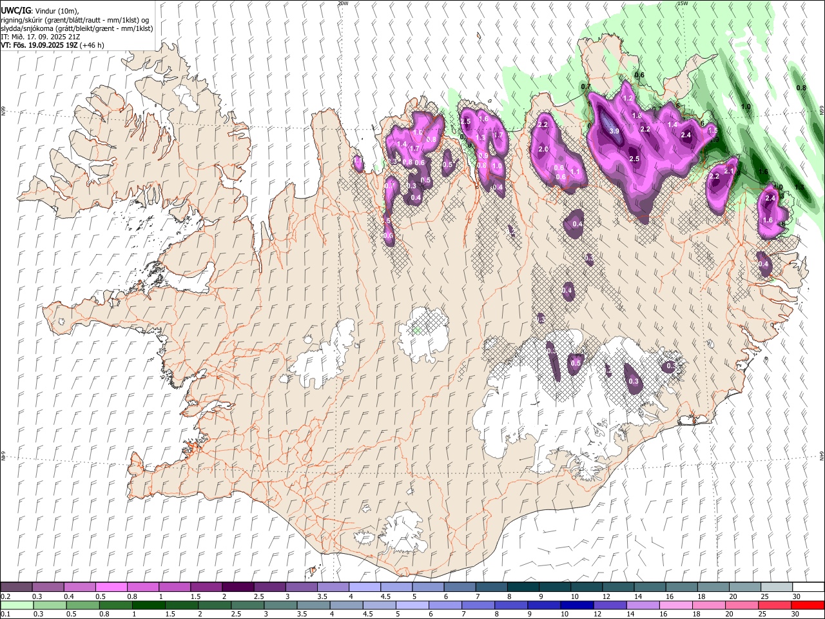Click the '3.9' peak snowfall value
825x619 pixels.
tap(614, 131)
